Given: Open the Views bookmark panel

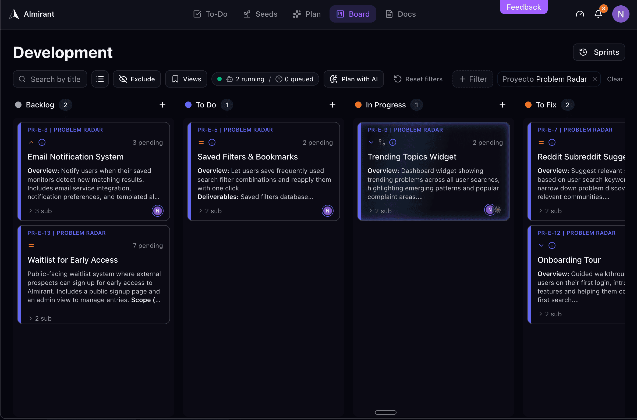Looking at the screenshot, I should point(186,79).
